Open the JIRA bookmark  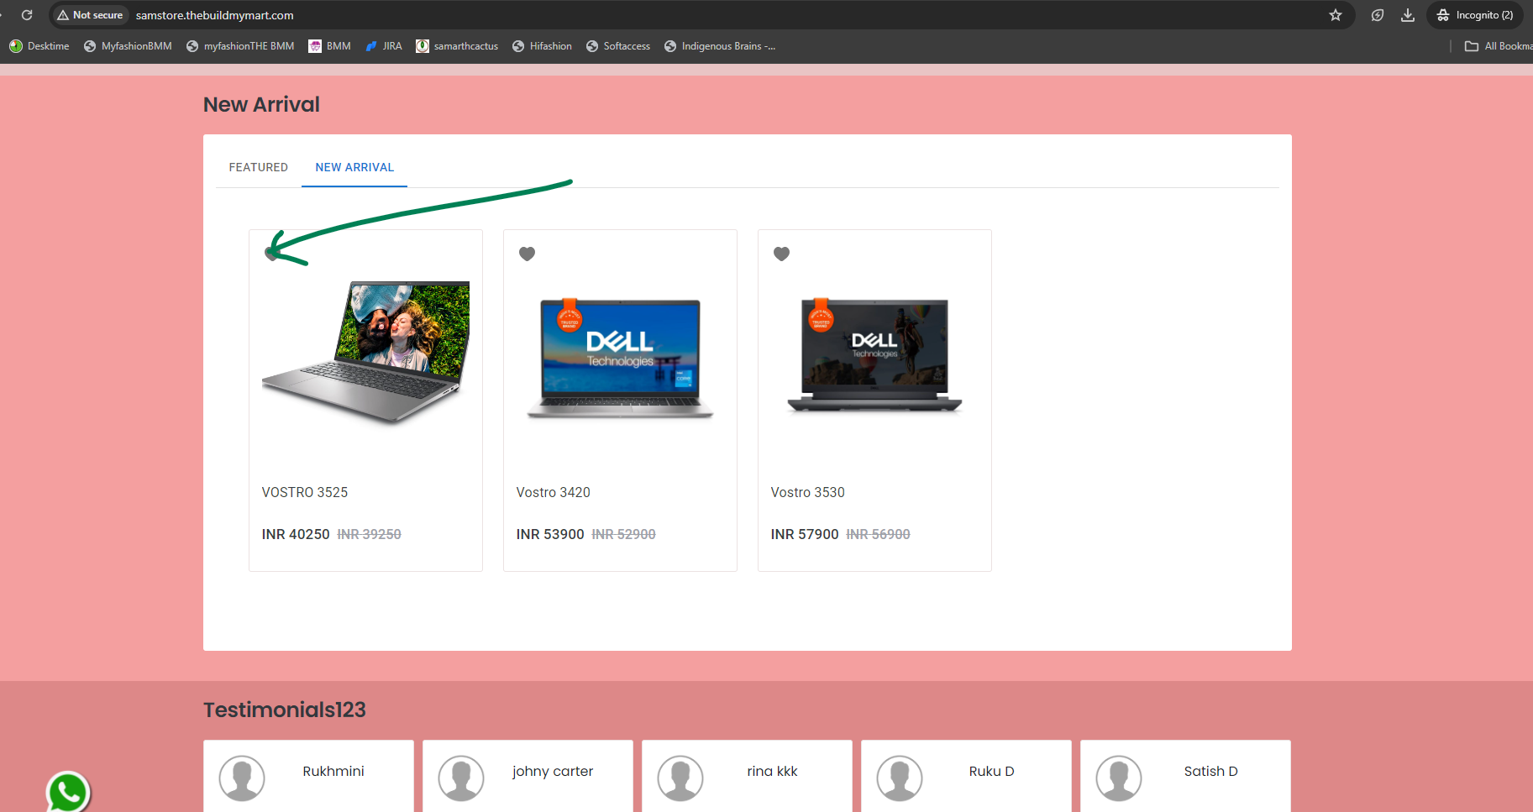point(384,46)
